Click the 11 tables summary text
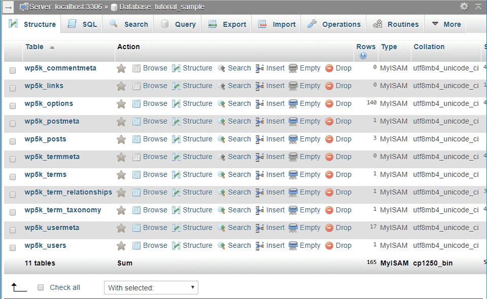 pos(40,264)
